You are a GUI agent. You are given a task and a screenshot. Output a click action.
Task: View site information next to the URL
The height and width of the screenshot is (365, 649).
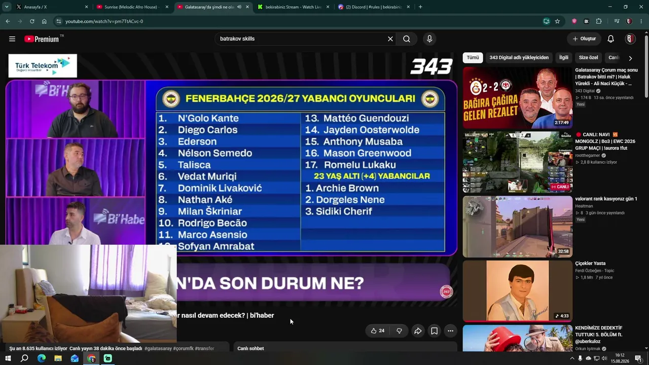[x=59, y=21]
